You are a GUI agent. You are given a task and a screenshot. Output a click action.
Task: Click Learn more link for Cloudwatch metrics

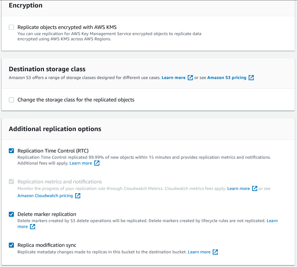(238, 189)
